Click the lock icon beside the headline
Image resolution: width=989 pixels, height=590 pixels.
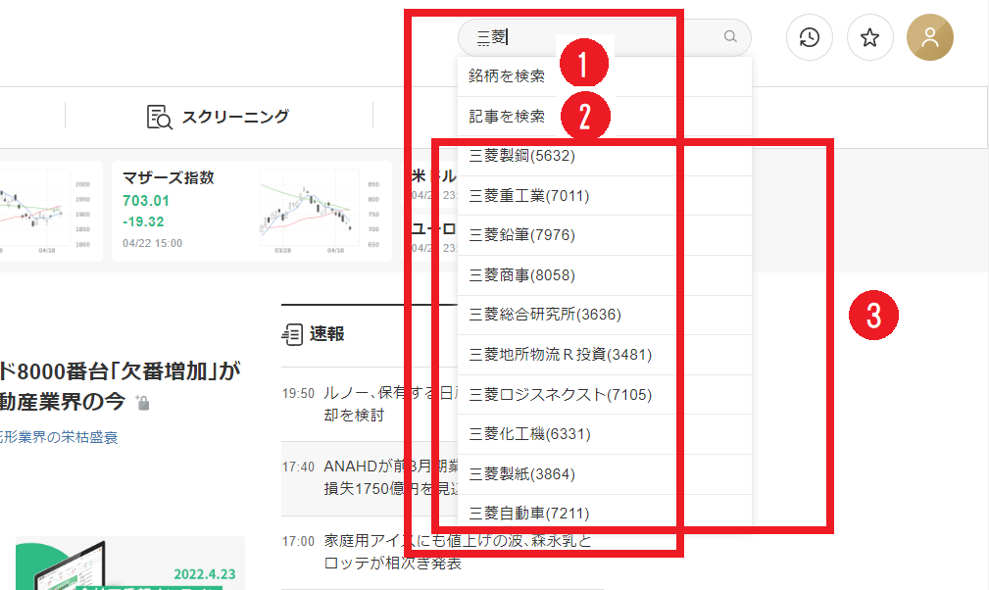[143, 403]
